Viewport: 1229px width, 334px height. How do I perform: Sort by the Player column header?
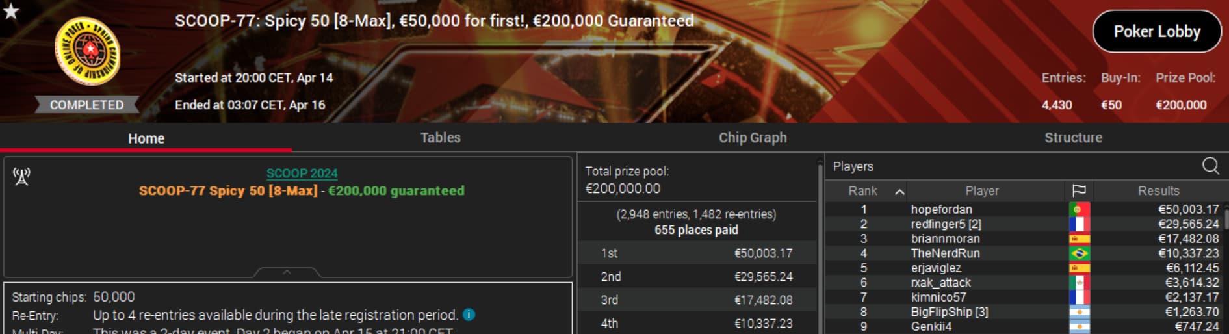pyautogui.click(x=982, y=190)
